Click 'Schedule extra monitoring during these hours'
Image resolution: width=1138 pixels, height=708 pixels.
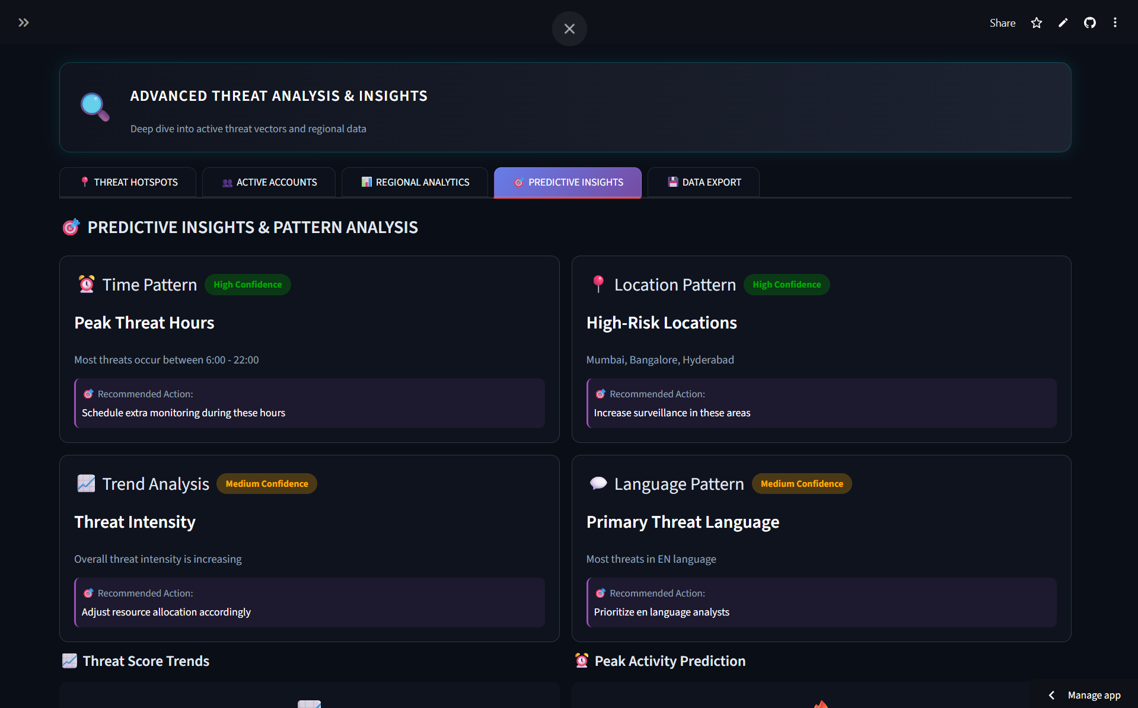[x=183, y=413]
